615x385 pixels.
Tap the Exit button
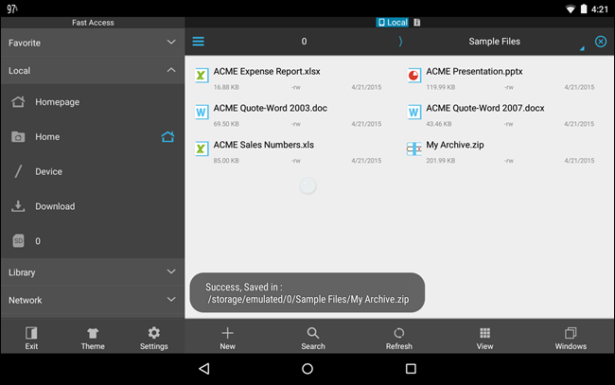click(x=31, y=338)
